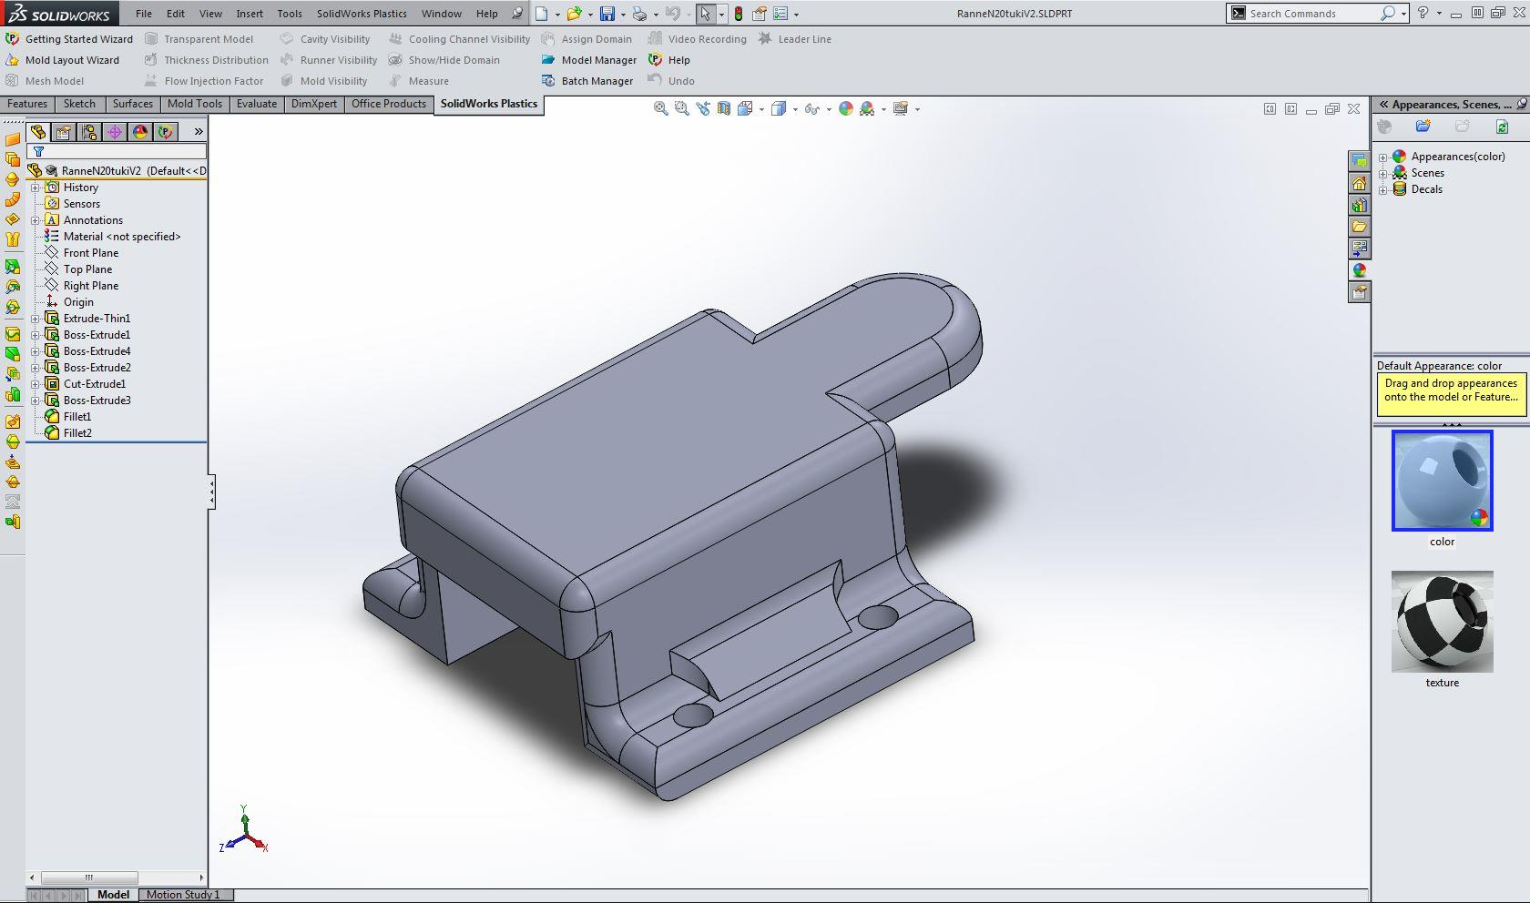Click the Apply Scene icon

(867, 108)
